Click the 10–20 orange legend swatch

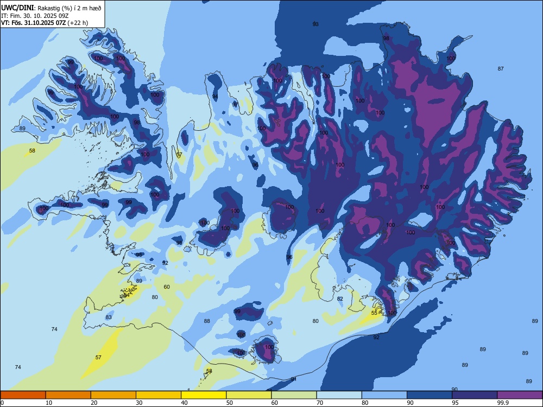[68, 395]
